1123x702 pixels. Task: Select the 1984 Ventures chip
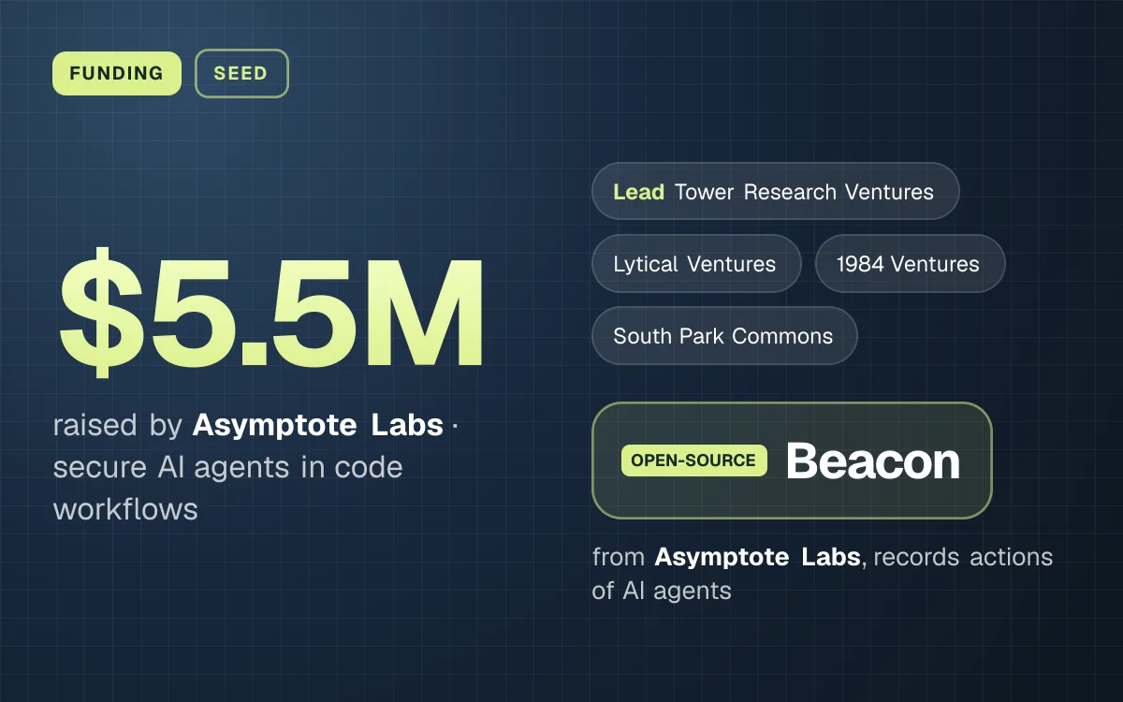pyautogui.click(x=910, y=264)
